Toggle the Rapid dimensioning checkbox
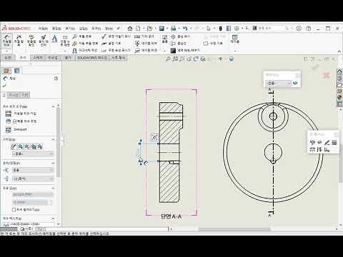Image resolution: width=343 pixels, height=257 pixels. (15, 121)
